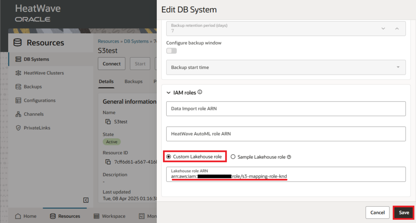Click the Sample Lakehouse role help icon

(289, 157)
